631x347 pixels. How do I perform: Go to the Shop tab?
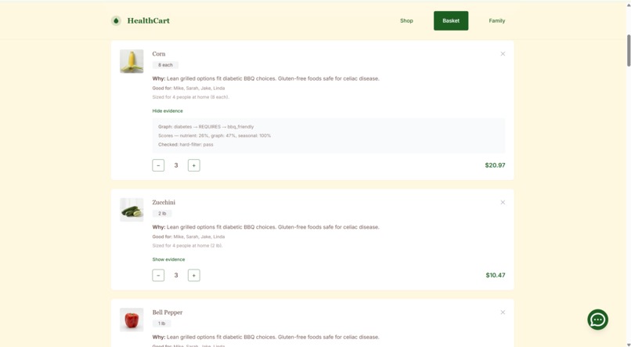[406, 20]
